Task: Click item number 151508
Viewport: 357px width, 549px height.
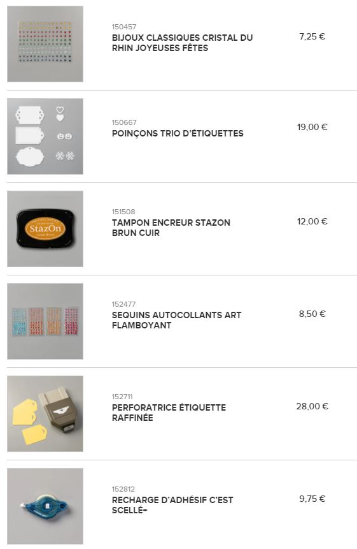Action: (123, 212)
